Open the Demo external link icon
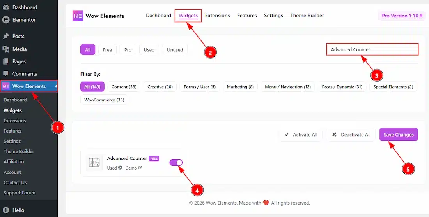This screenshot has height=217, width=429. (140, 168)
